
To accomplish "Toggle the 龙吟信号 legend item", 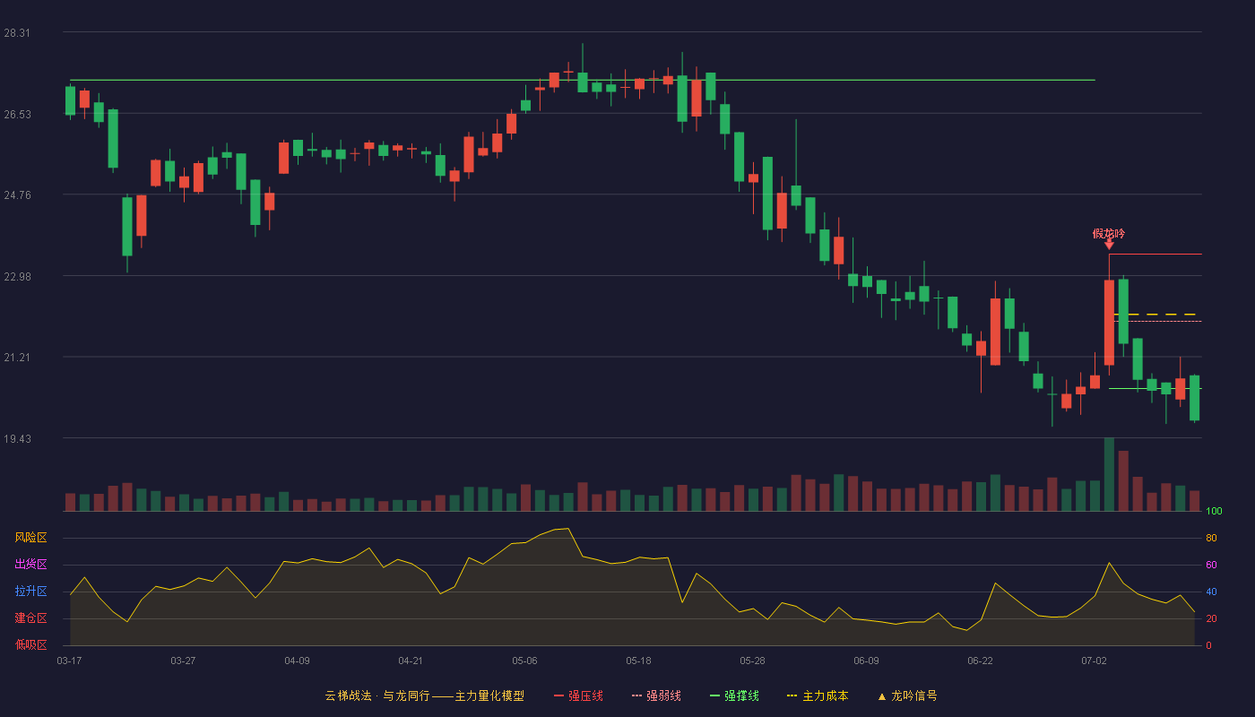I will [x=907, y=695].
